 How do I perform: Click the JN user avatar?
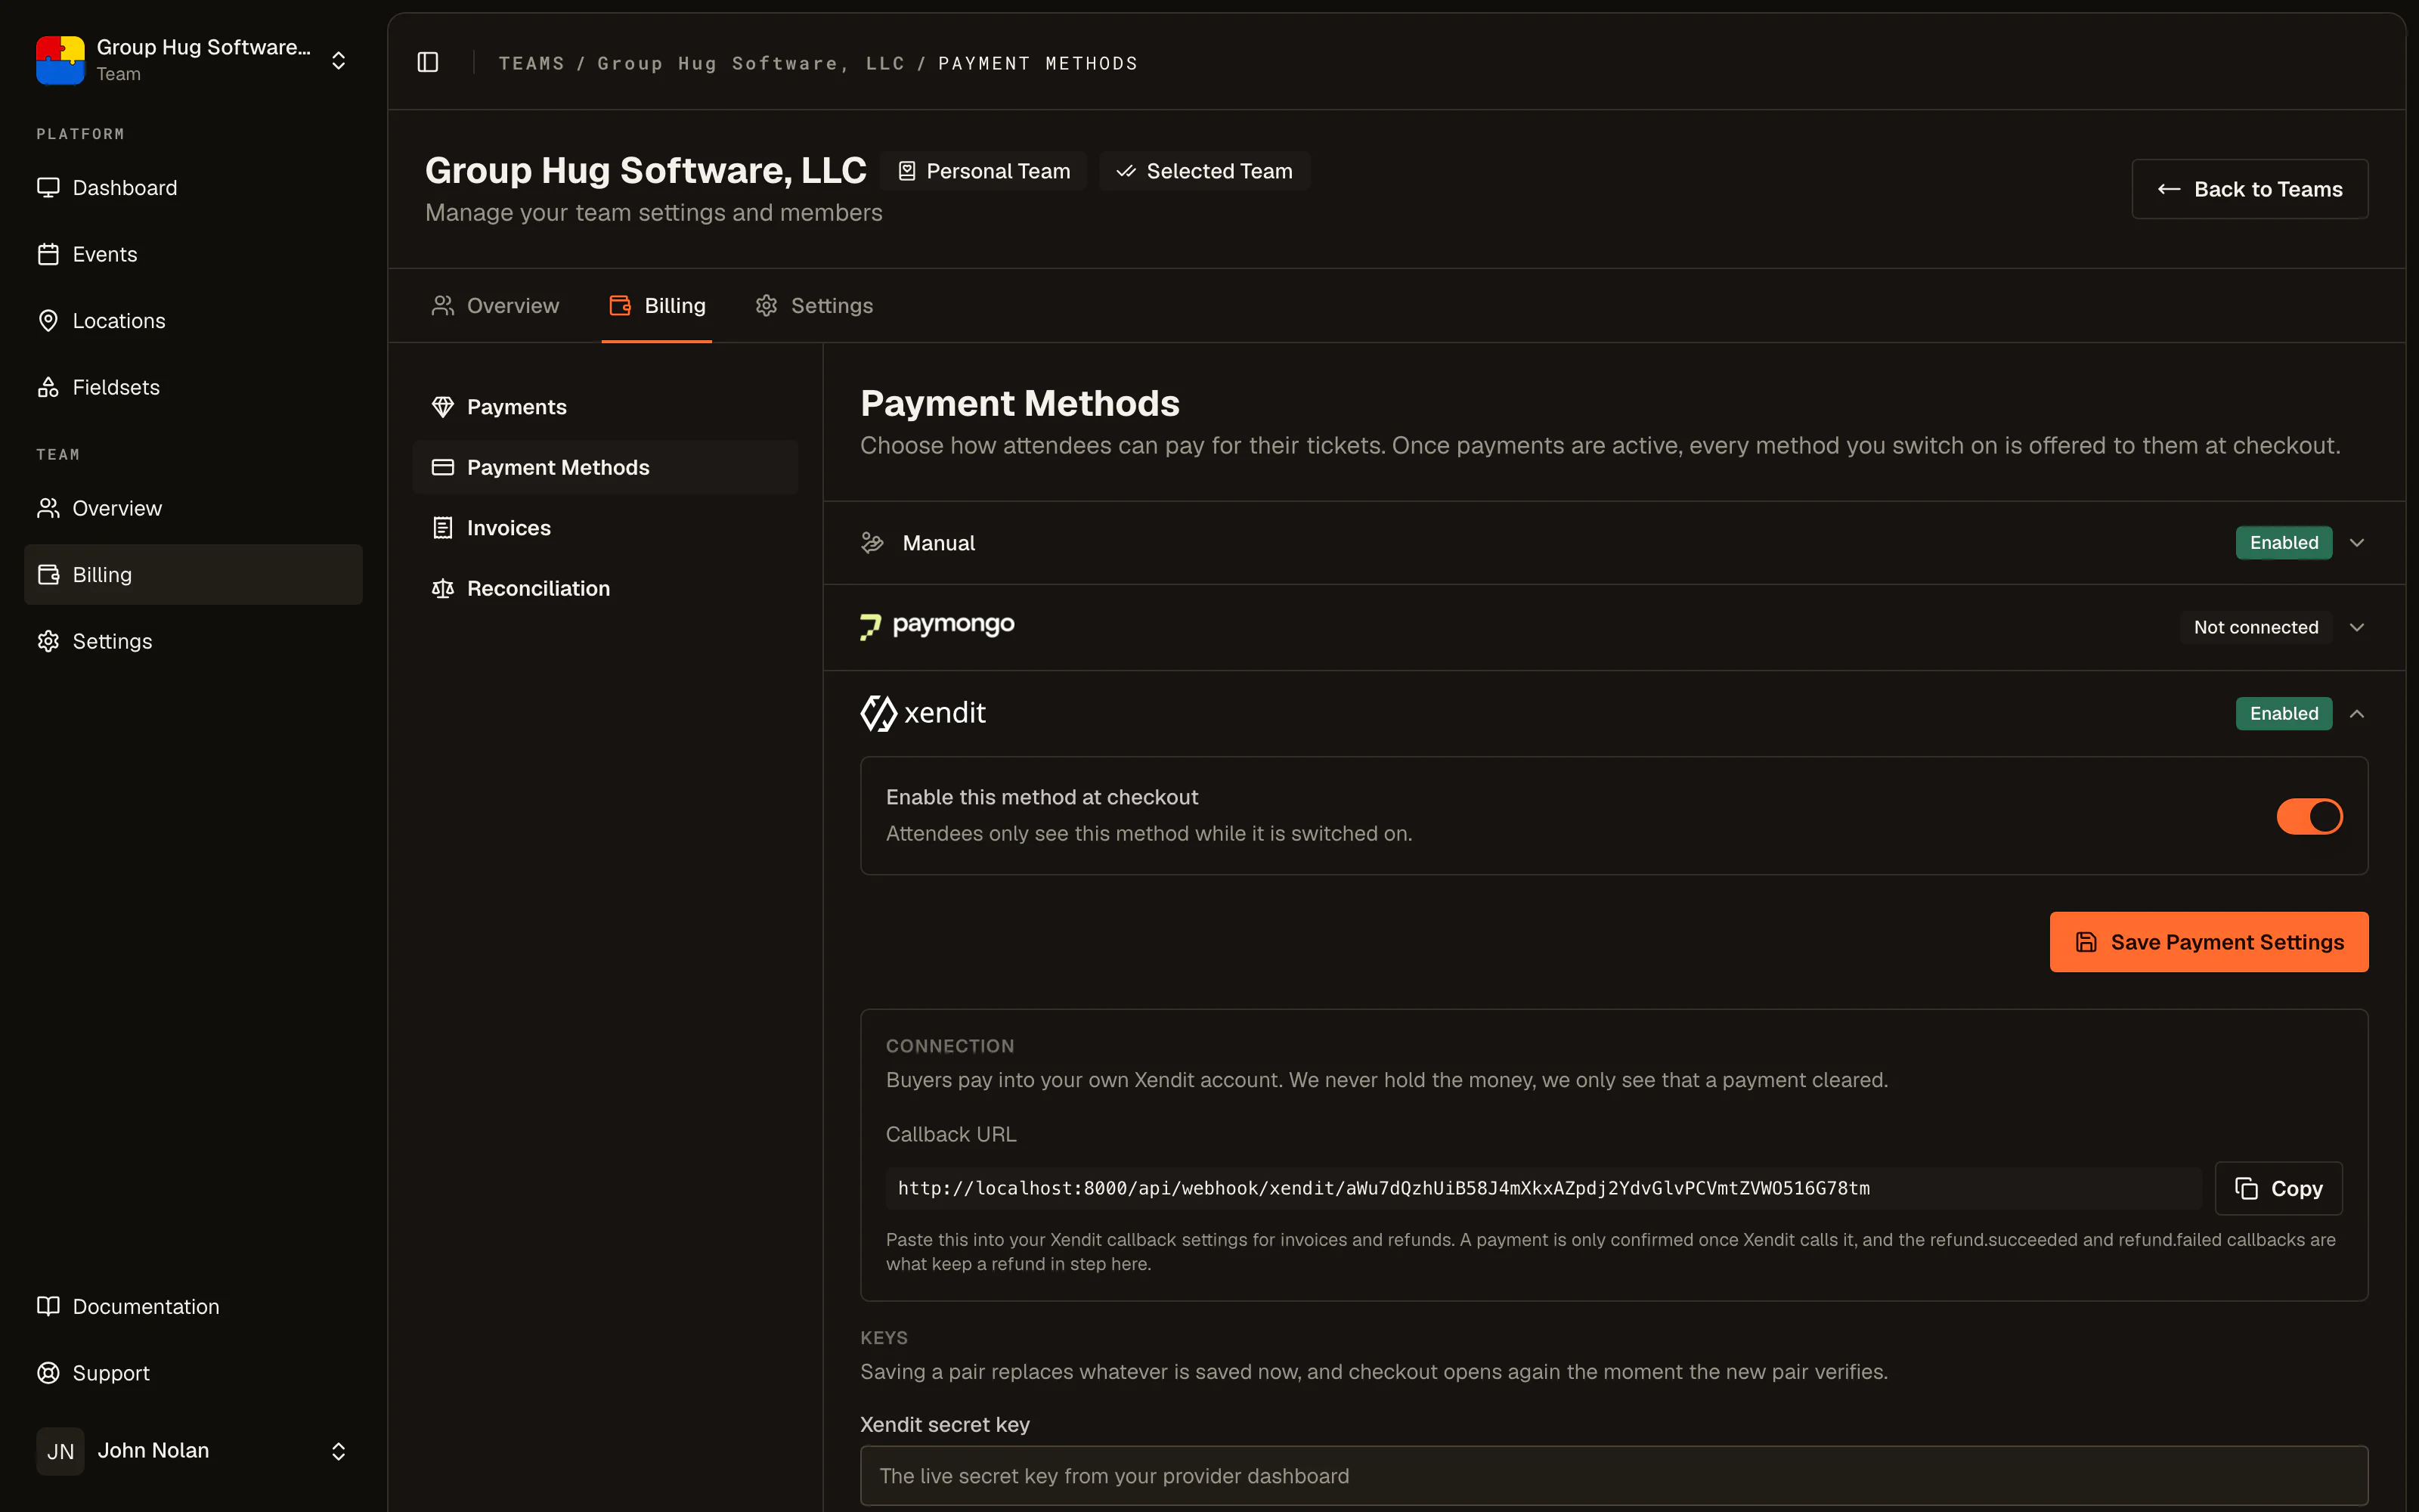[60, 1451]
